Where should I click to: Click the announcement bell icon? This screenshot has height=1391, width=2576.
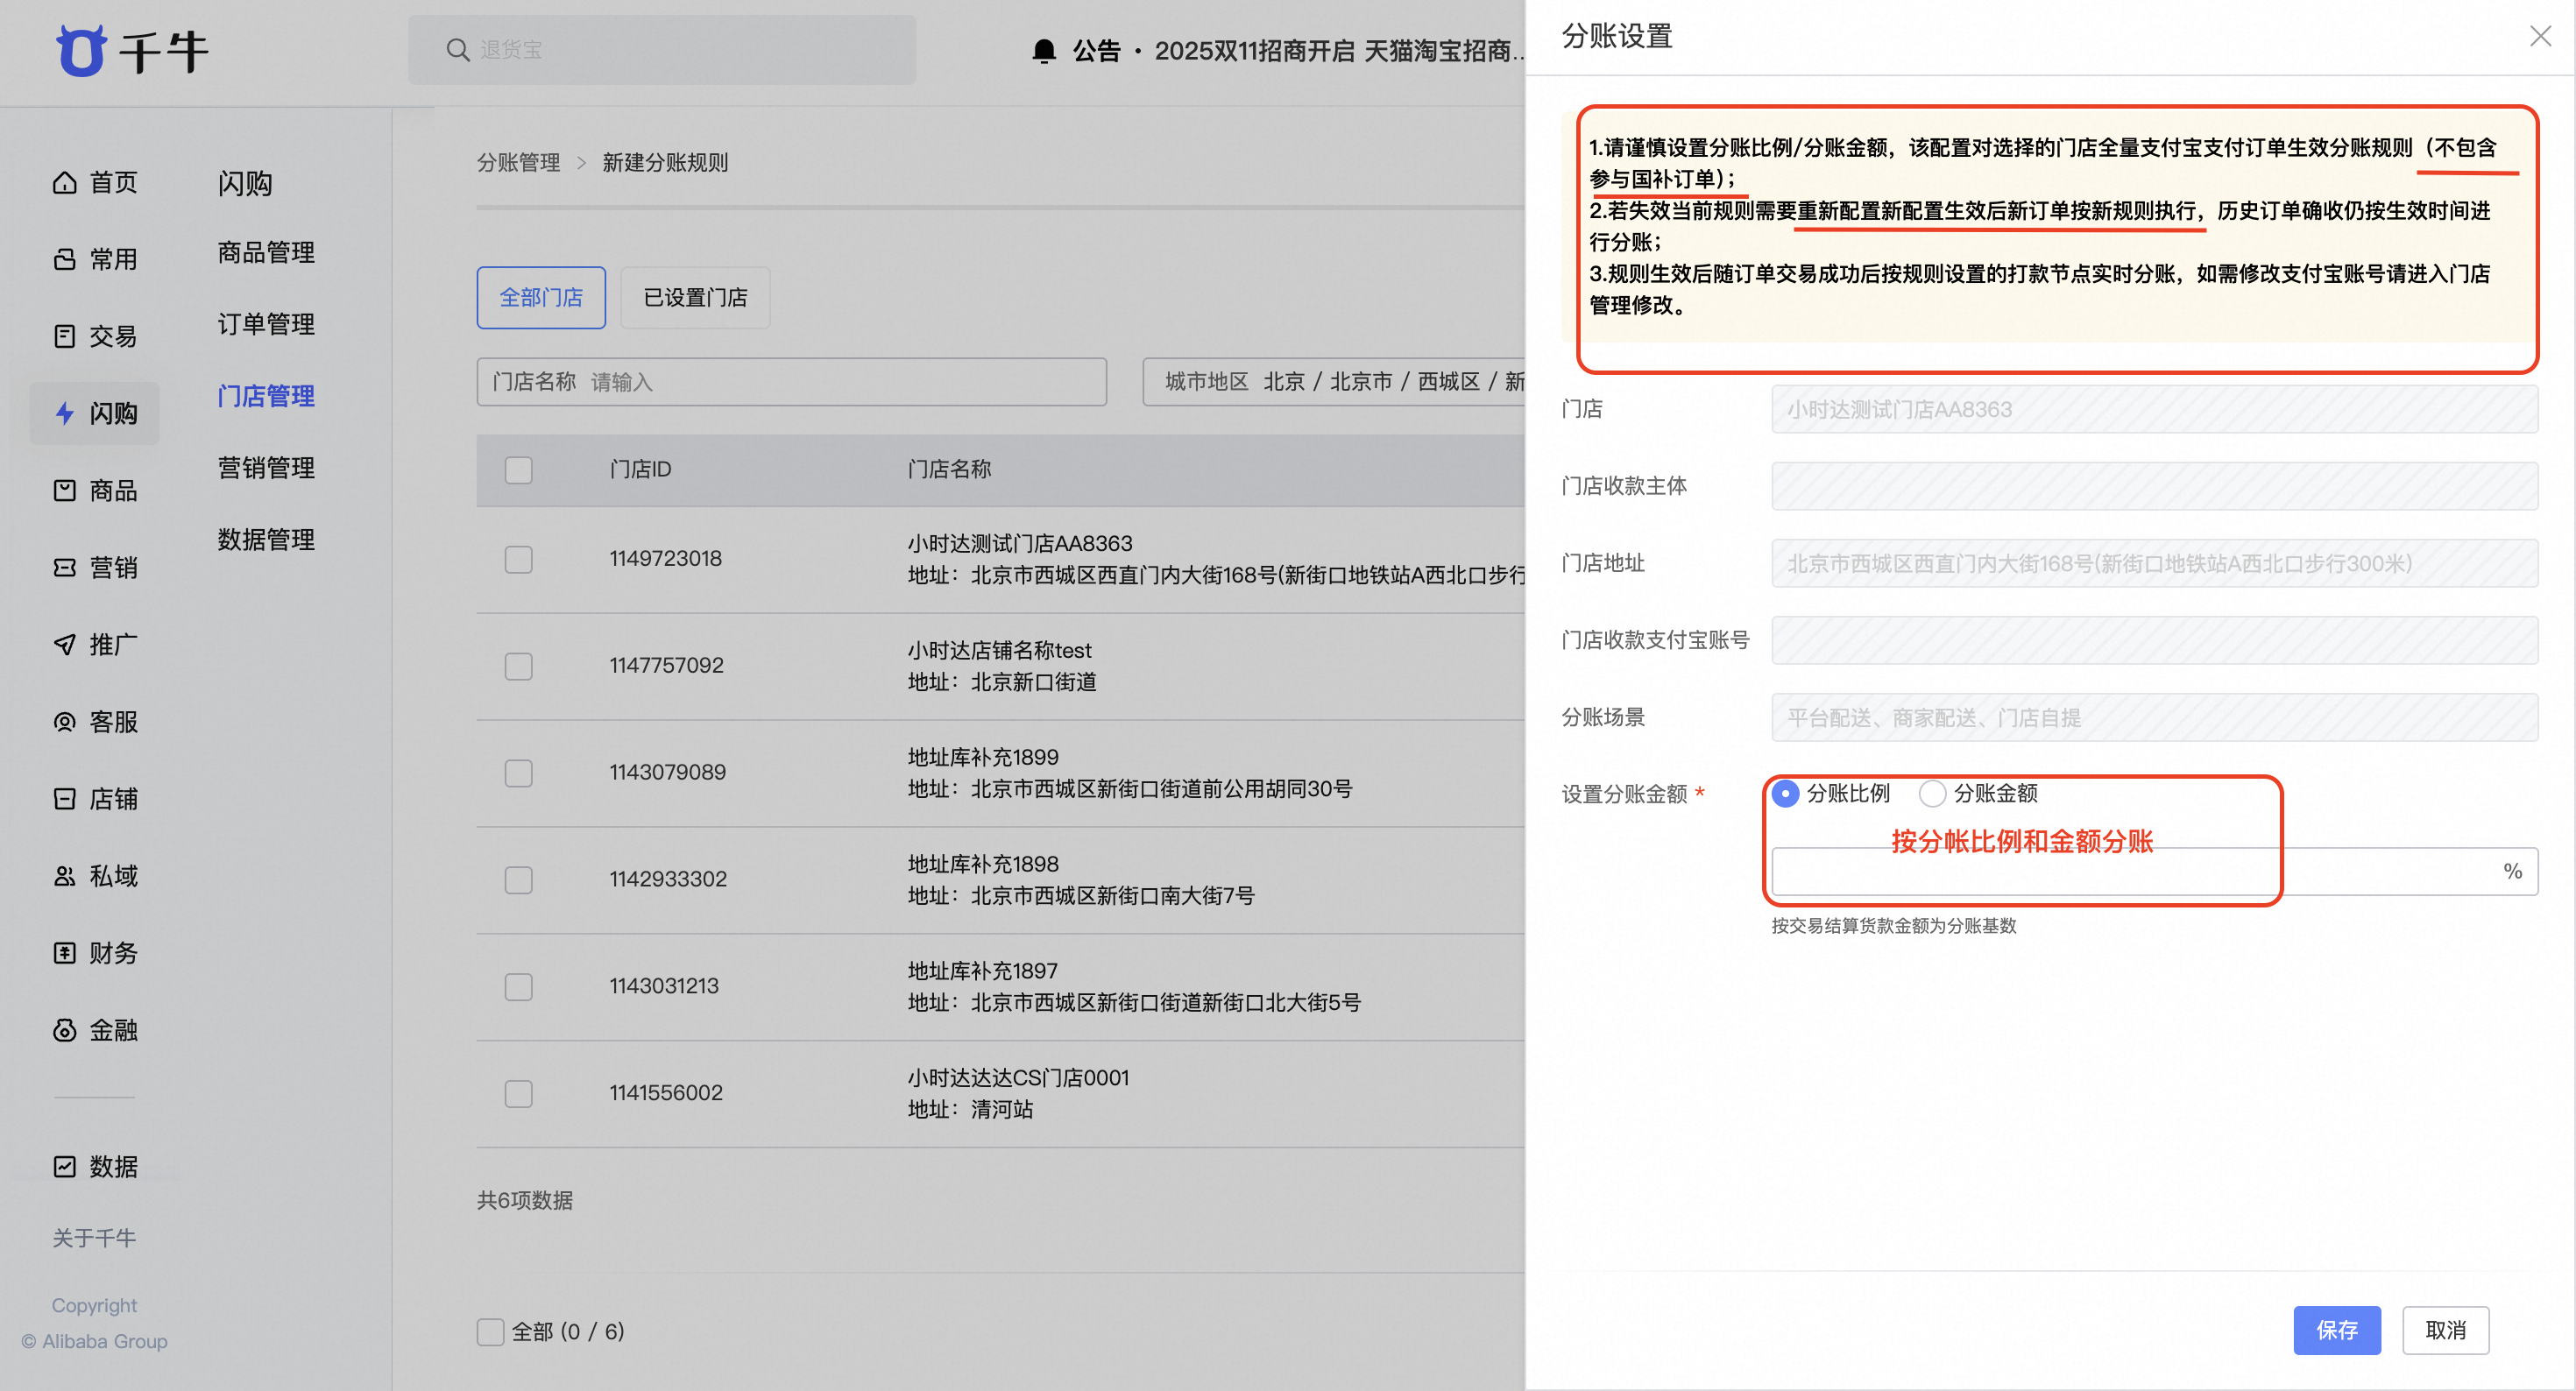1044,51
